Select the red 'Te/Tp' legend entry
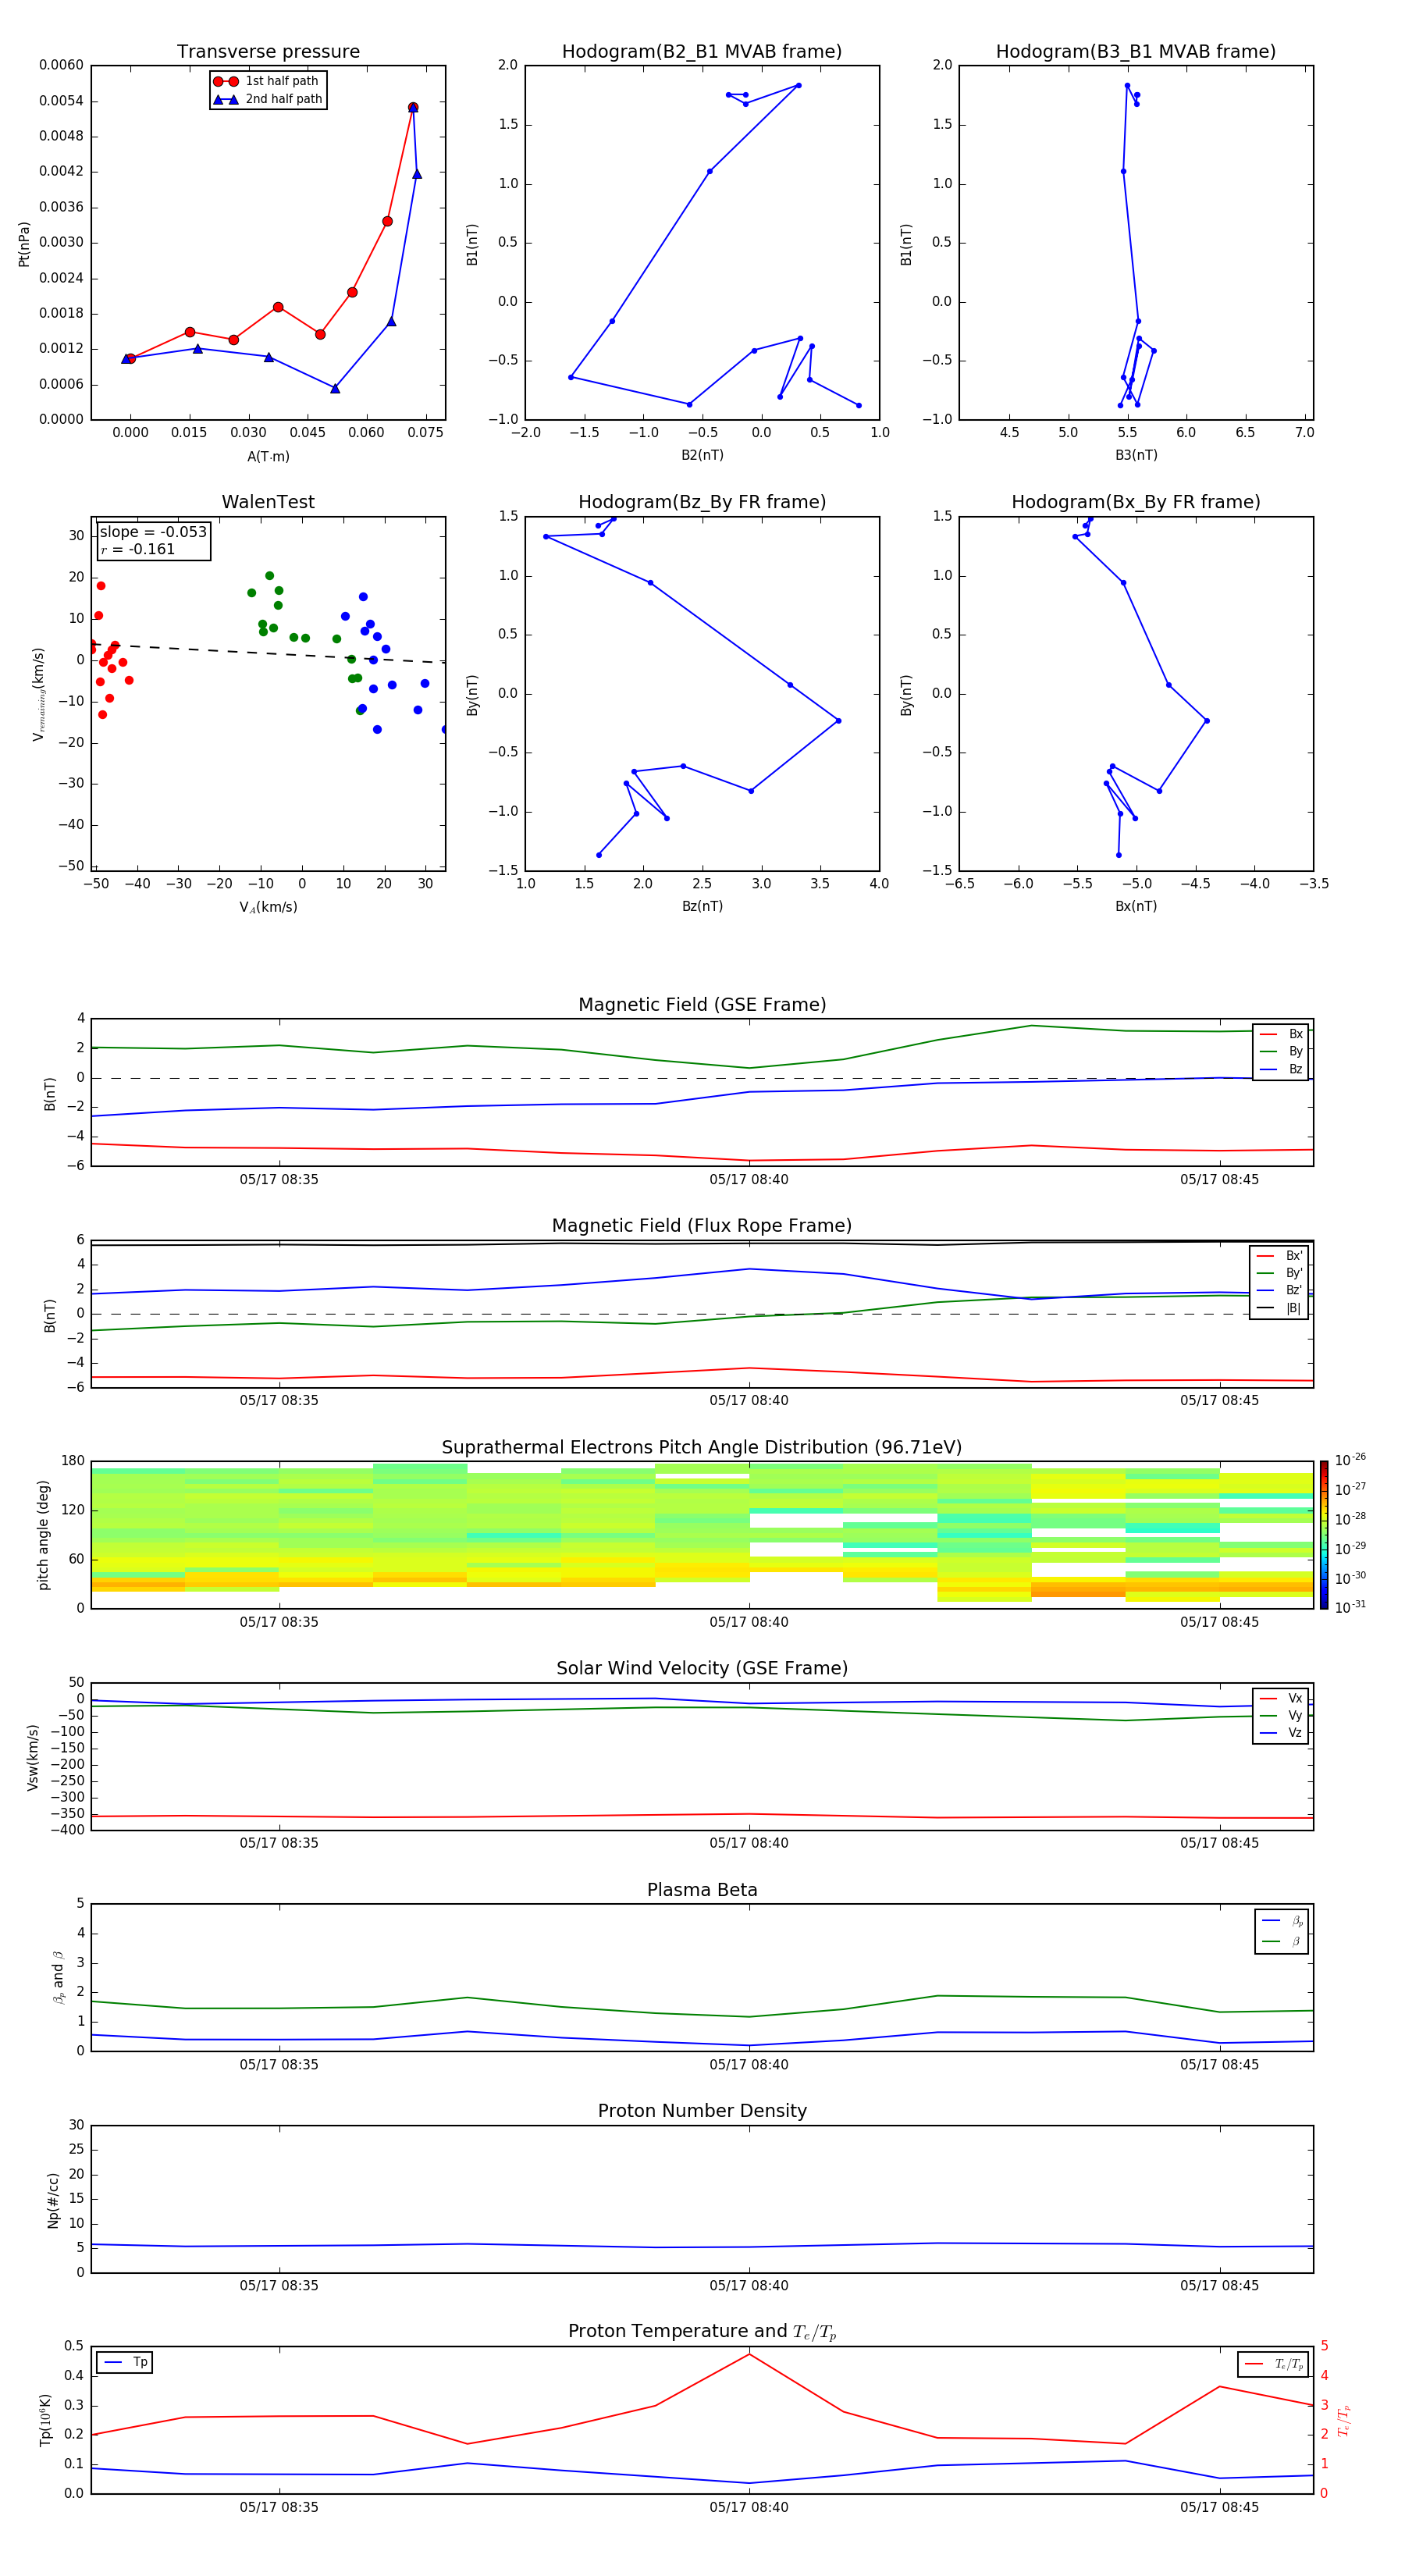 point(1274,2364)
